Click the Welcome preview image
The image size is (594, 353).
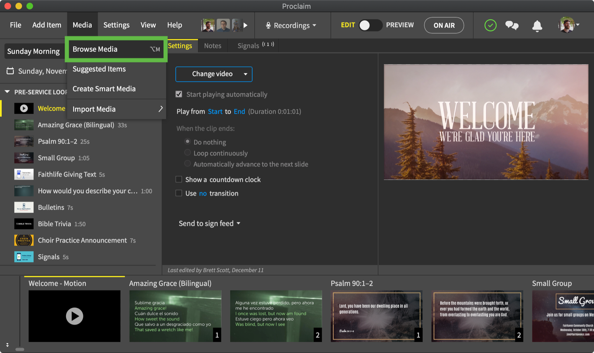[x=486, y=122]
